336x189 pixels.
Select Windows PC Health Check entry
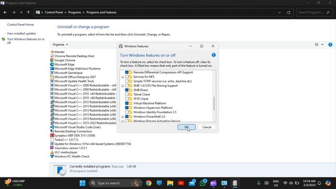[70, 156]
